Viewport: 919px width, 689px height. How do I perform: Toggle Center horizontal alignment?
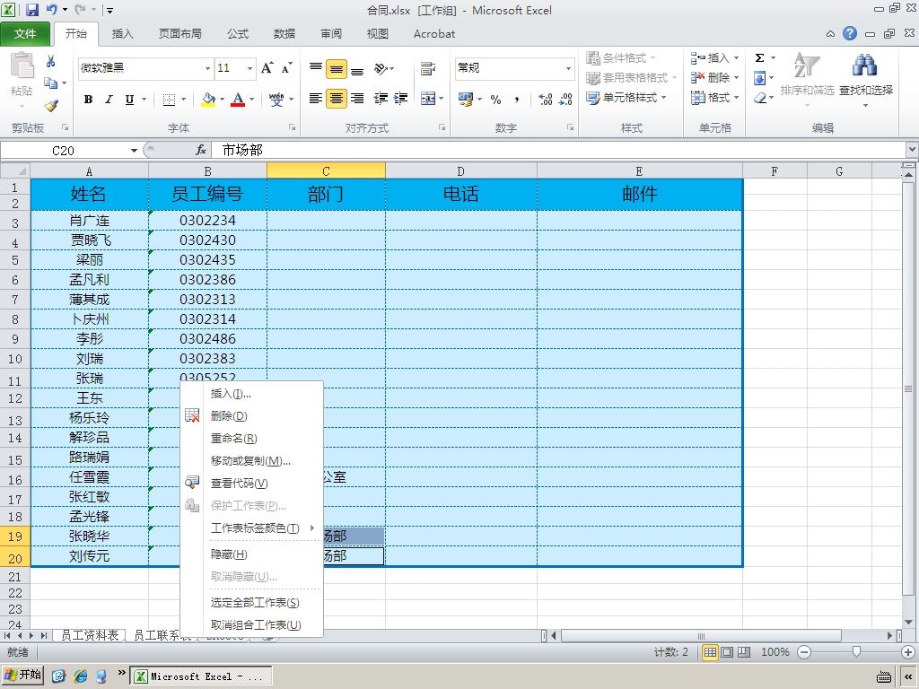click(x=337, y=99)
